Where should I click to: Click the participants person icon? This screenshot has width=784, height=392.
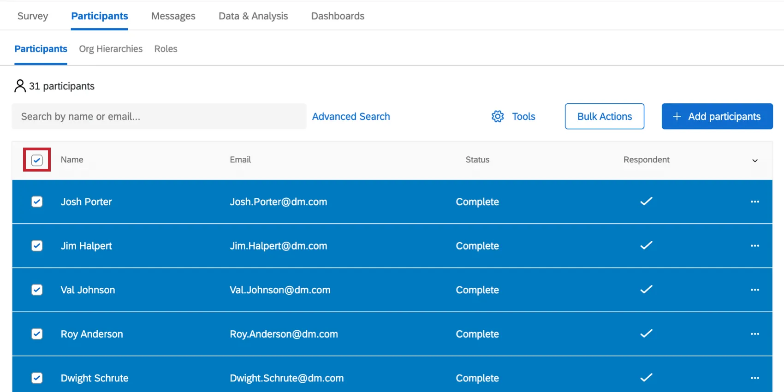[20, 86]
